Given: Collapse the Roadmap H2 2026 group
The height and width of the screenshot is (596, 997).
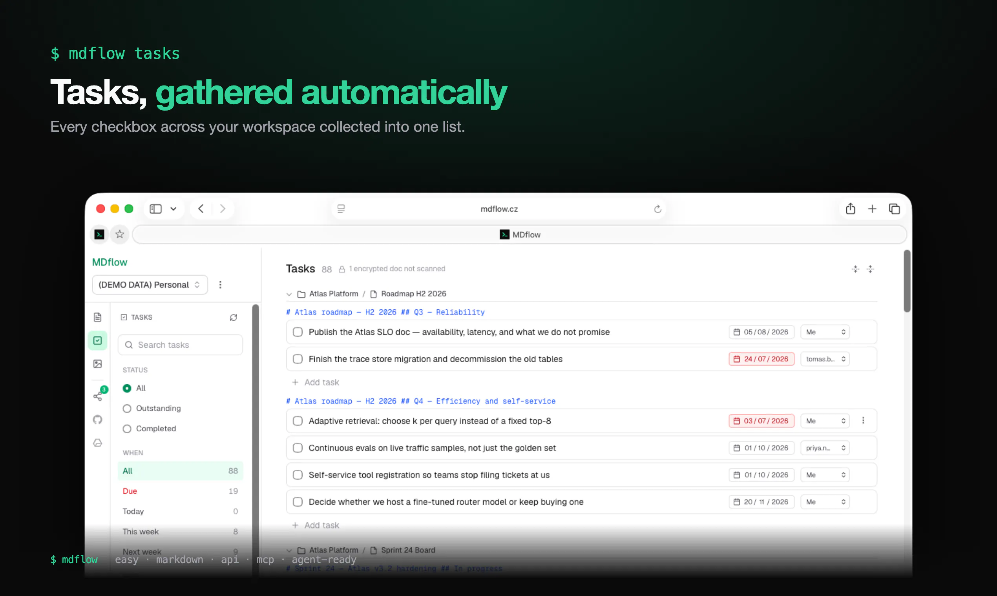Looking at the screenshot, I should (x=289, y=294).
